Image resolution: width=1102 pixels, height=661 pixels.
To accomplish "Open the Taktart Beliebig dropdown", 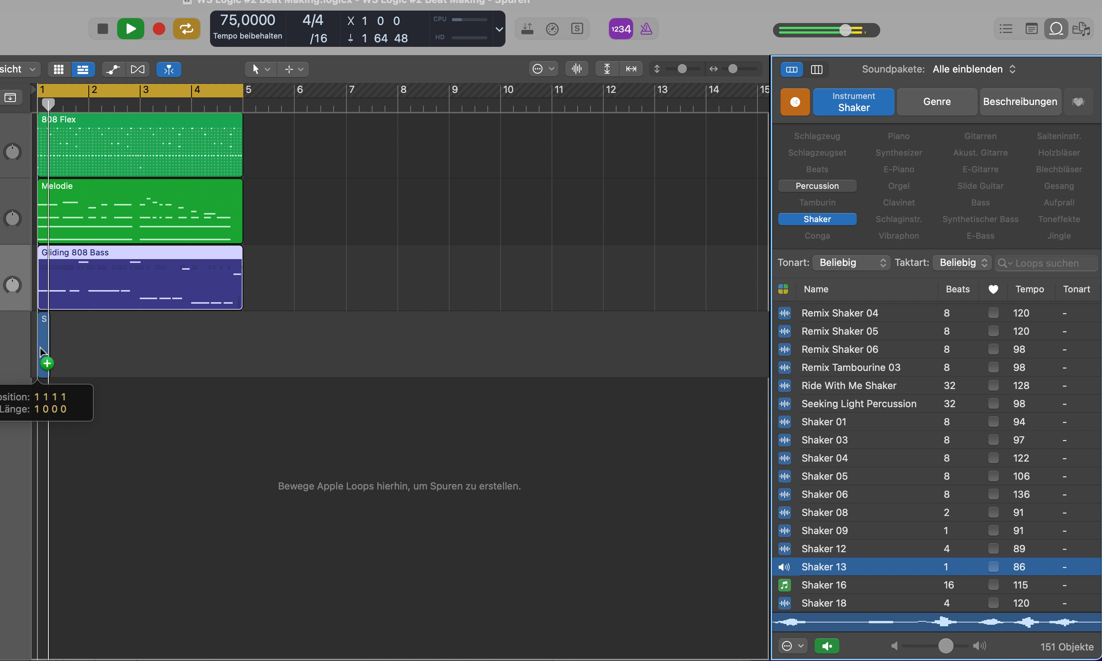I will click(962, 263).
